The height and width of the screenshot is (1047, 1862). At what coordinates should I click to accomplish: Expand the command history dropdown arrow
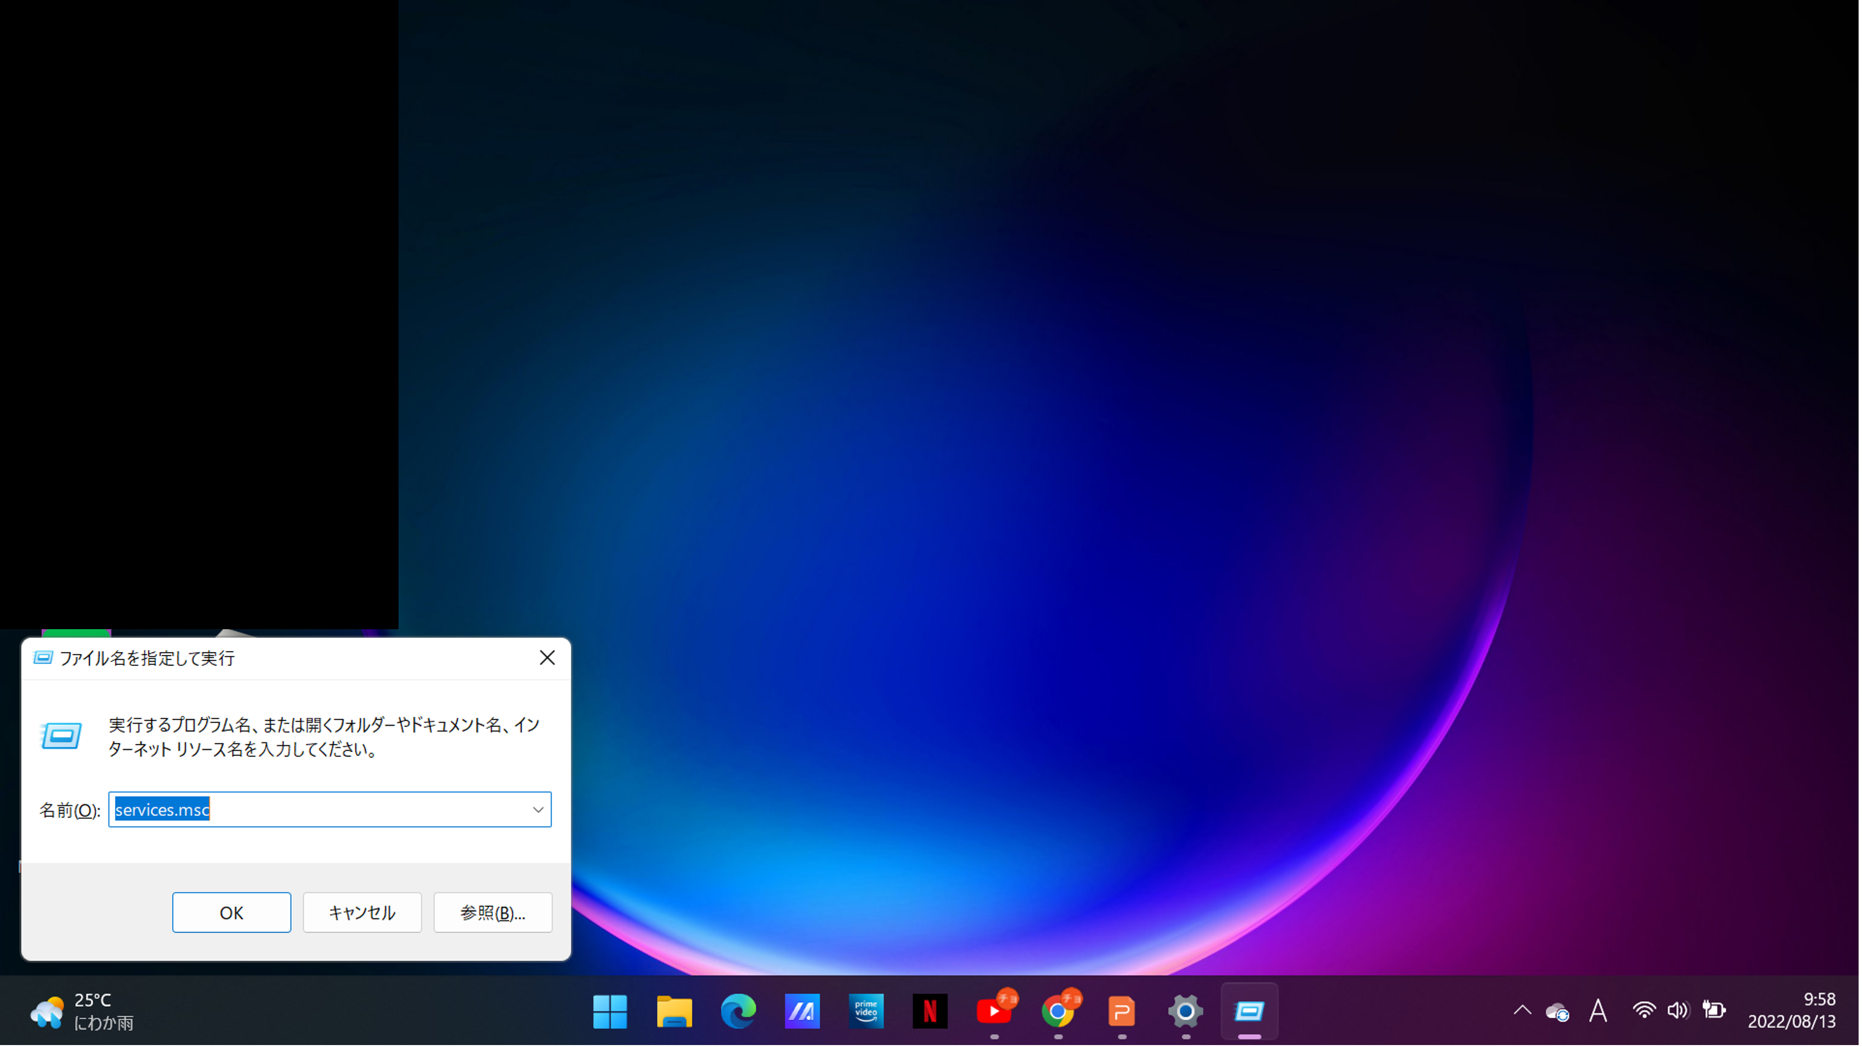(538, 810)
